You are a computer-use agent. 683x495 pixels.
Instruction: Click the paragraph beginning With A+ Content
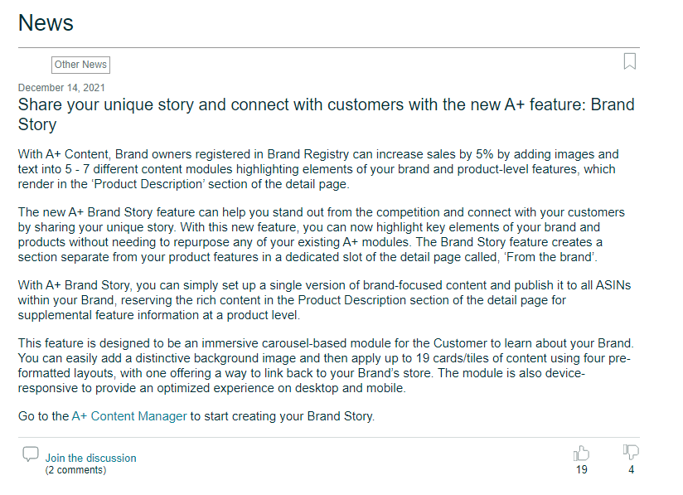click(x=318, y=169)
